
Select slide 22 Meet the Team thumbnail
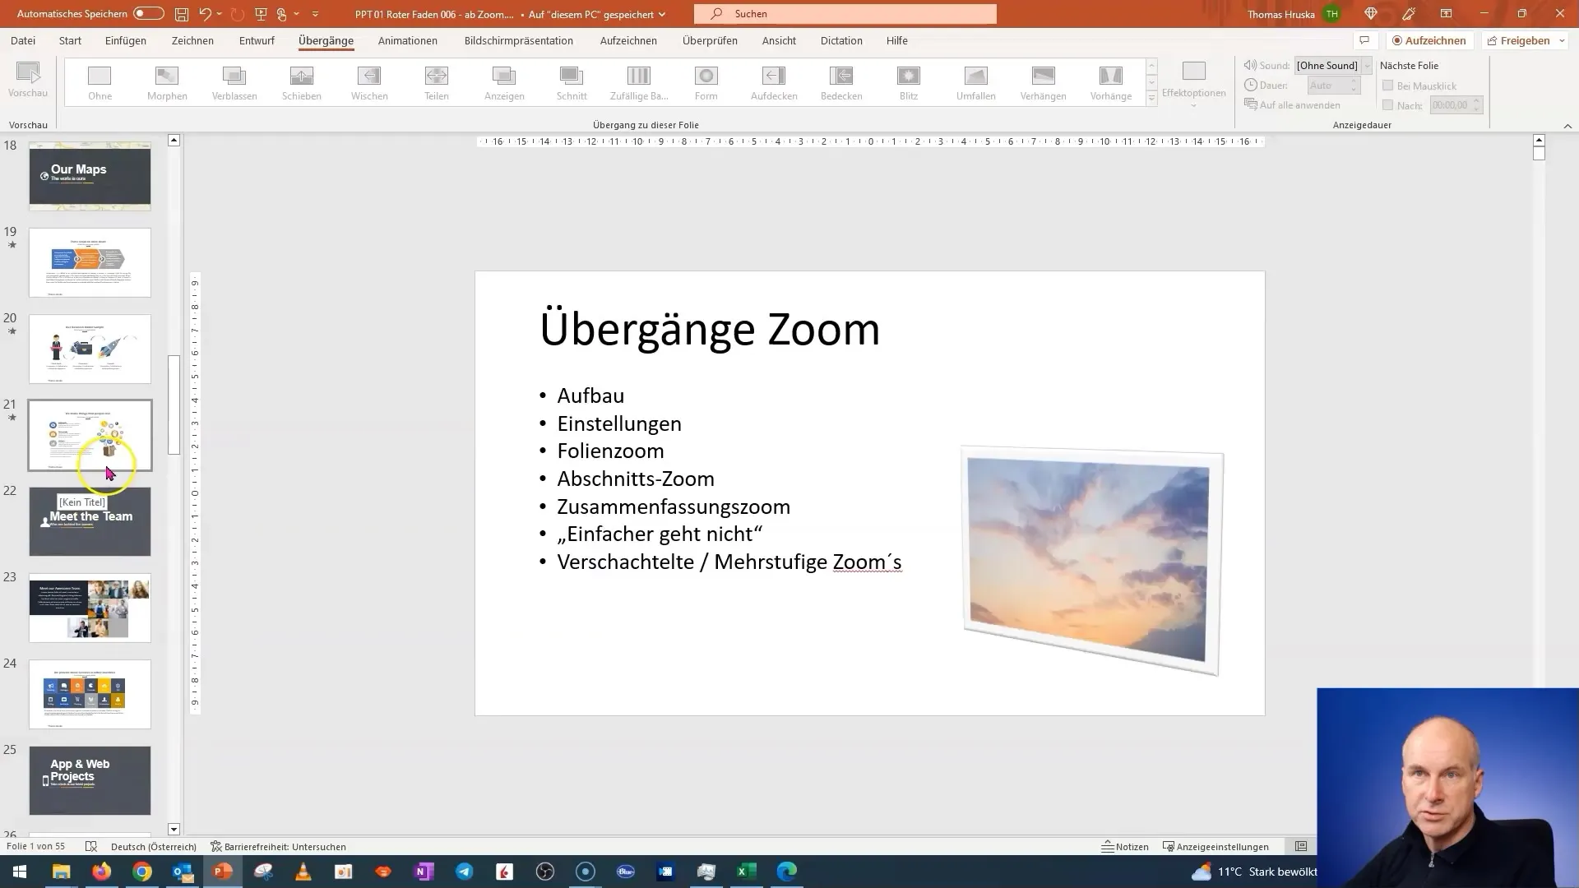[x=89, y=521]
